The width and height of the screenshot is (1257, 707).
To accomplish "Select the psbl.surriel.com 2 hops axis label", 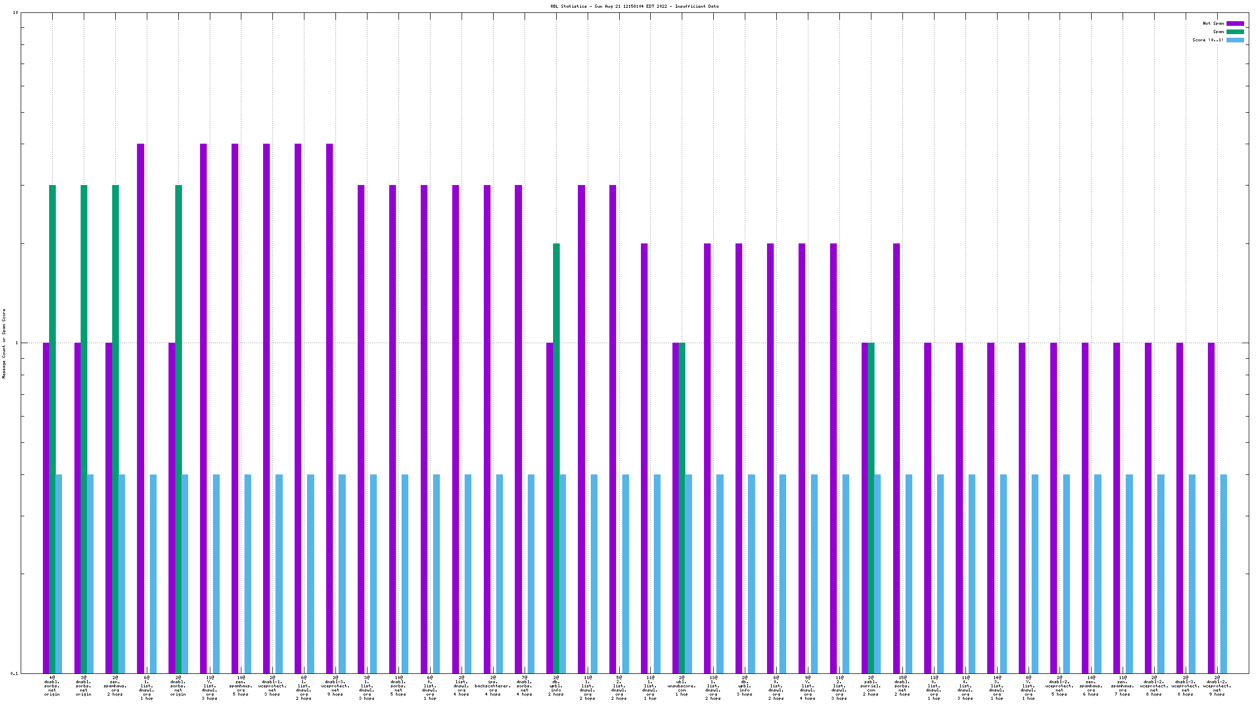I will tap(871, 686).
